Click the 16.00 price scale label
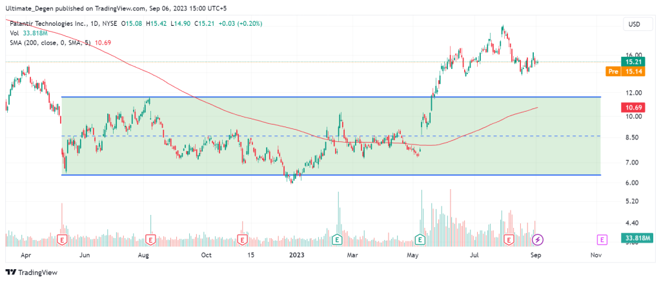The width and height of the screenshot is (661, 282). 634,55
